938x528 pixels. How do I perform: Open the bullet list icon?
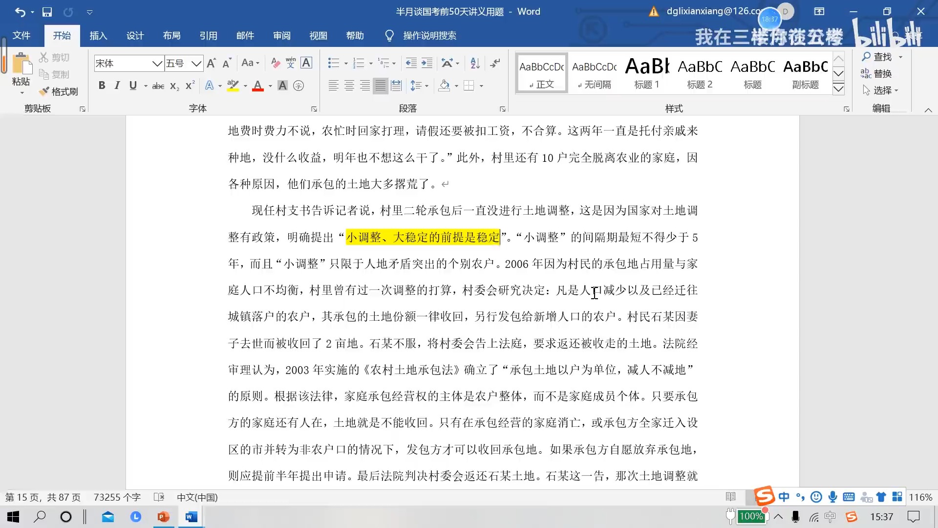(334, 63)
